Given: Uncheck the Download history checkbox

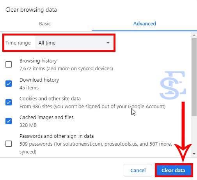Looking at the screenshot, I should pyautogui.click(x=9, y=84).
